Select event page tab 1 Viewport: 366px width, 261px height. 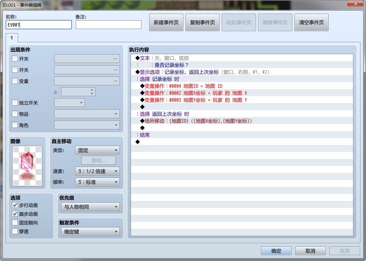click(x=12, y=38)
